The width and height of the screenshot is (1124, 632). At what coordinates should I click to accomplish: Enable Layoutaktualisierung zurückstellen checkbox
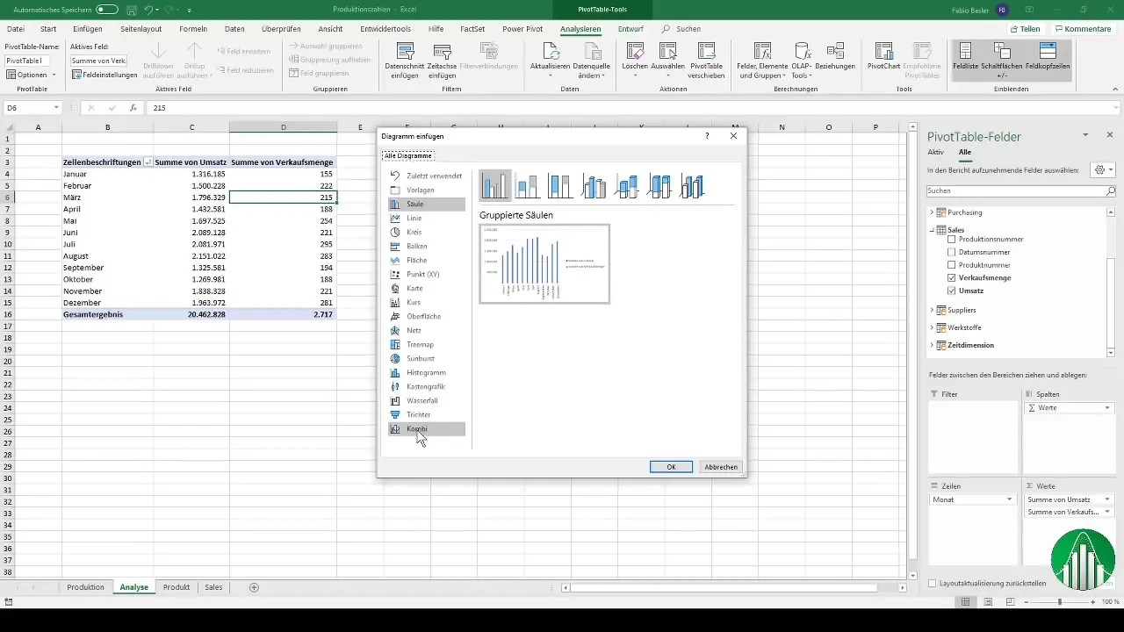click(x=933, y=583)
